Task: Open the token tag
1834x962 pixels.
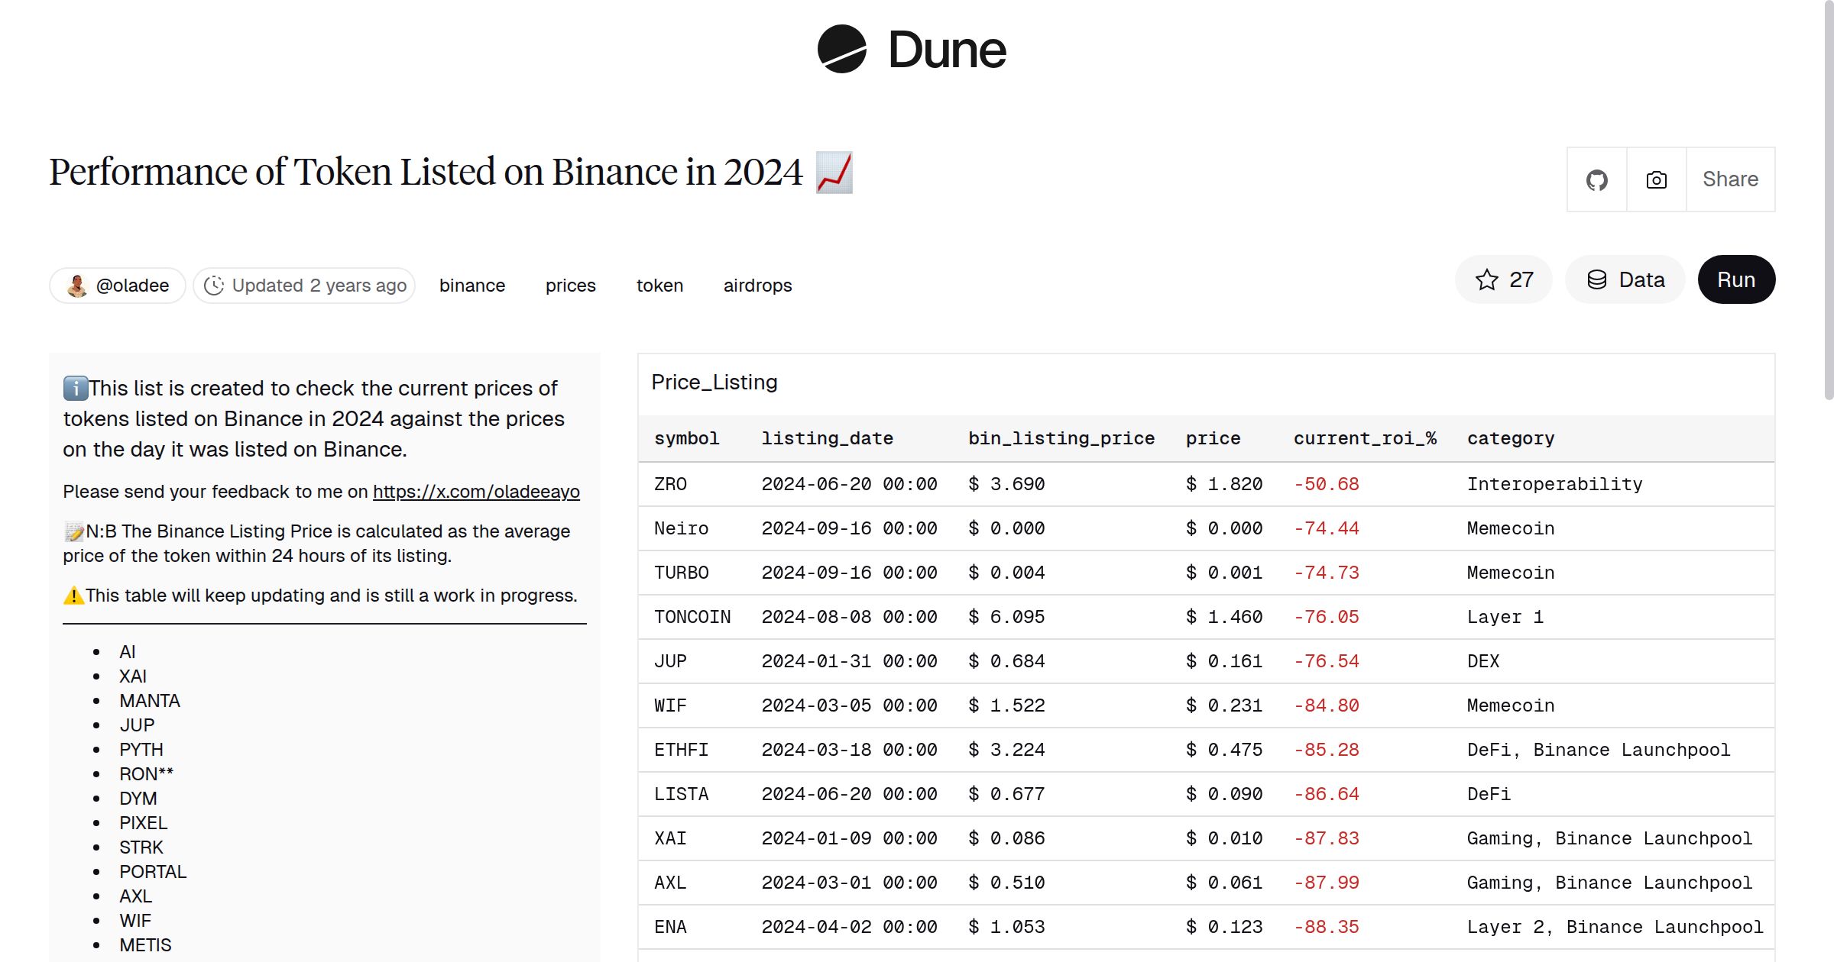Action: point(659,285)
